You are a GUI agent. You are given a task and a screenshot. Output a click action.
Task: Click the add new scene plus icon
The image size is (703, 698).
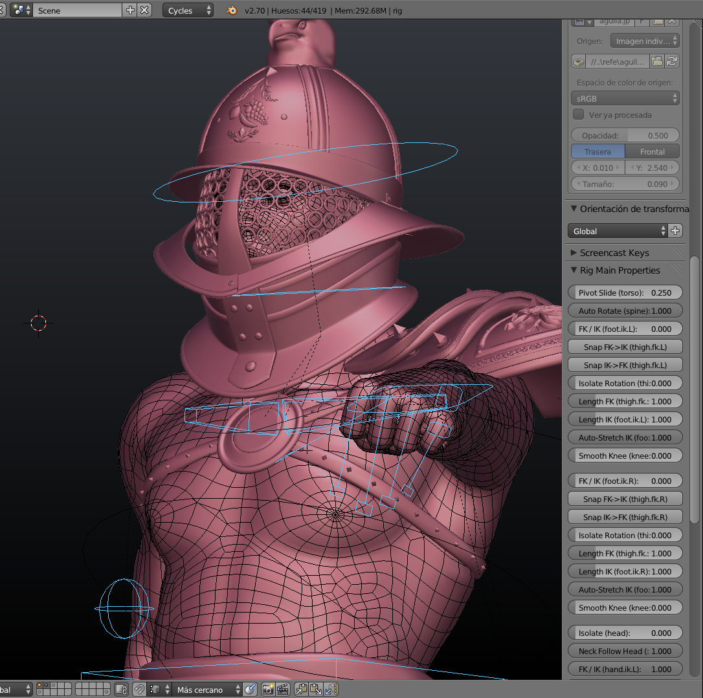[x=130, y=10]
